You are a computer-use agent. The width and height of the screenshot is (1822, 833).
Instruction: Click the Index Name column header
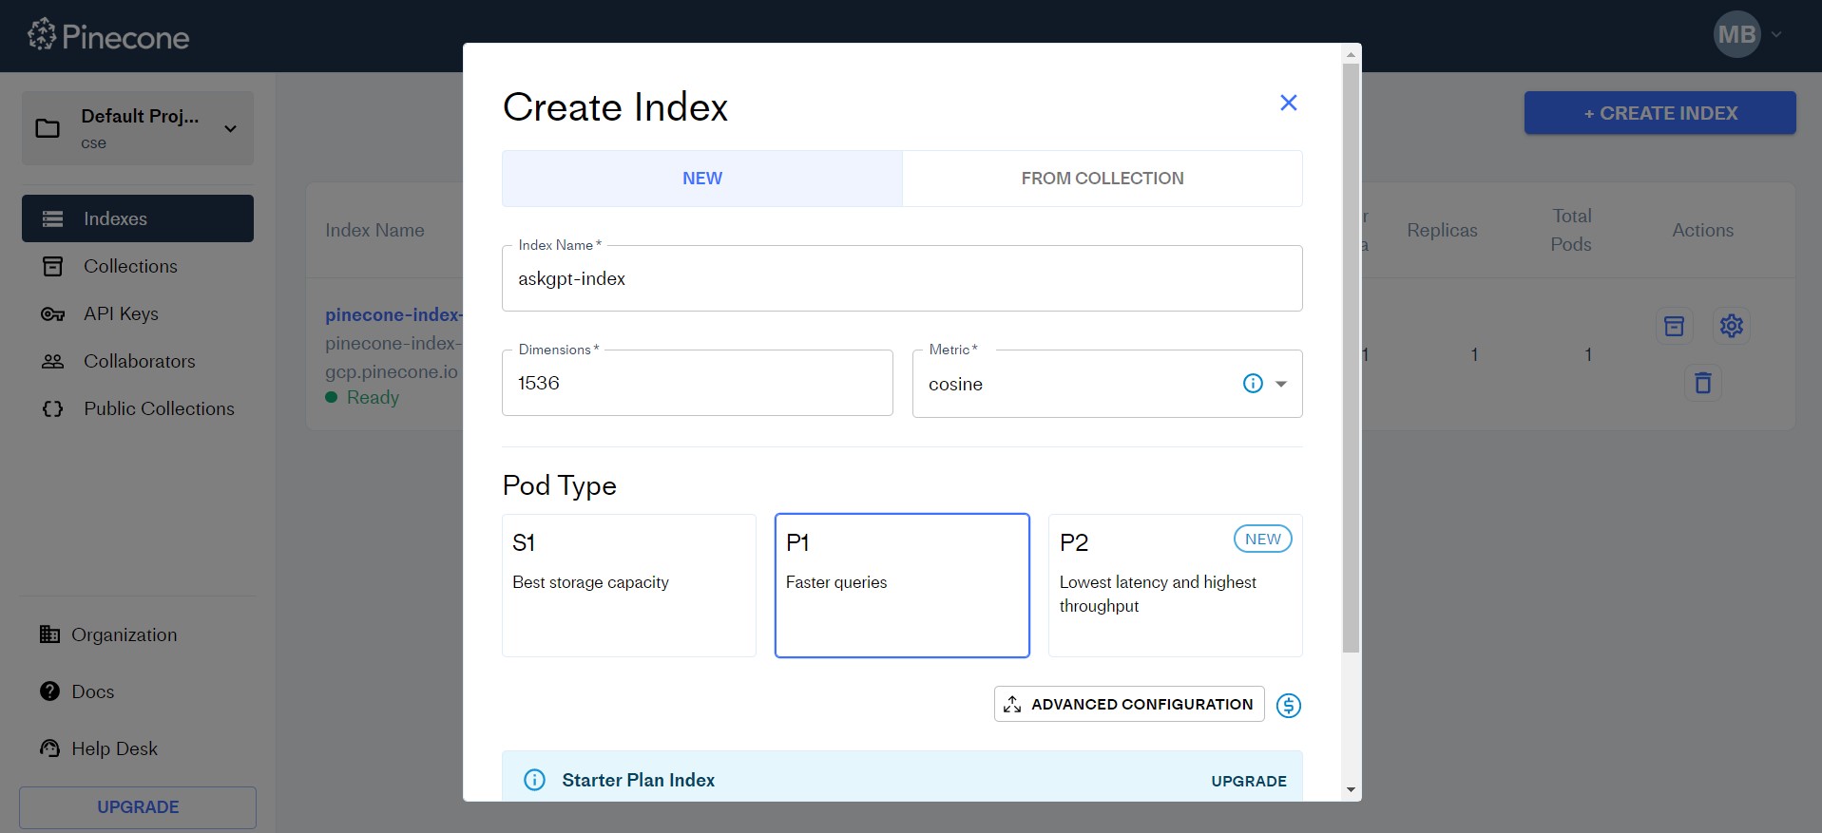pos(374,230)
